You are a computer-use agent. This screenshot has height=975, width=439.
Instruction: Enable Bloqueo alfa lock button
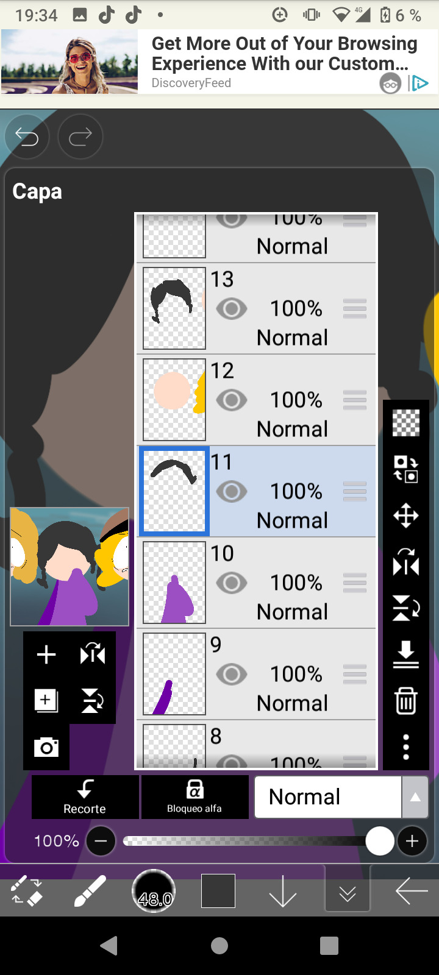195,797
